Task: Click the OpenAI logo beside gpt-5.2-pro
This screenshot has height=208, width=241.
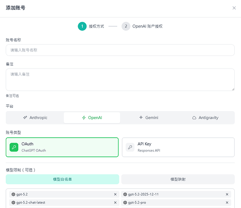Action: tap(125, 203)
